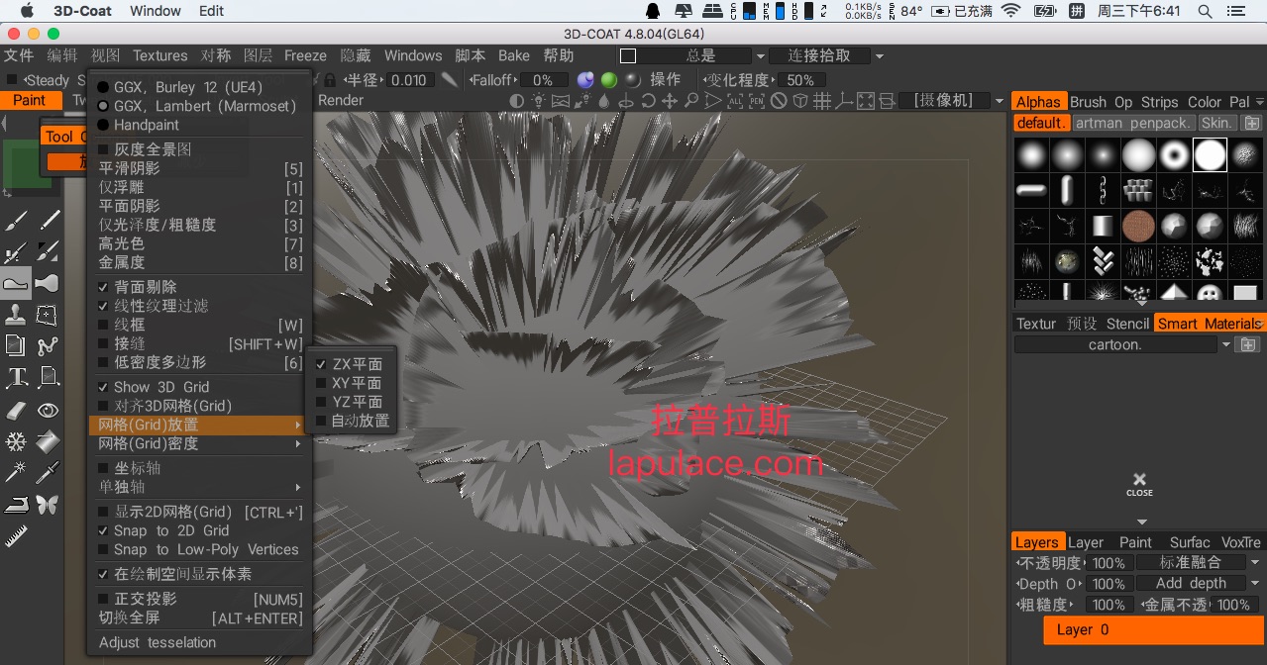Pick the eyedropper color picker tool
Viewport: 1267px width, 665px height.
pyautogui.click(x=48, y=472)
